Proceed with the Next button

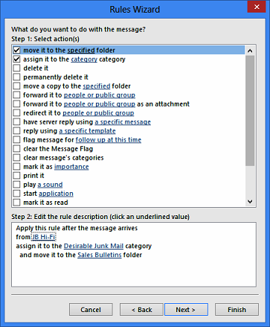coord(186,310)
